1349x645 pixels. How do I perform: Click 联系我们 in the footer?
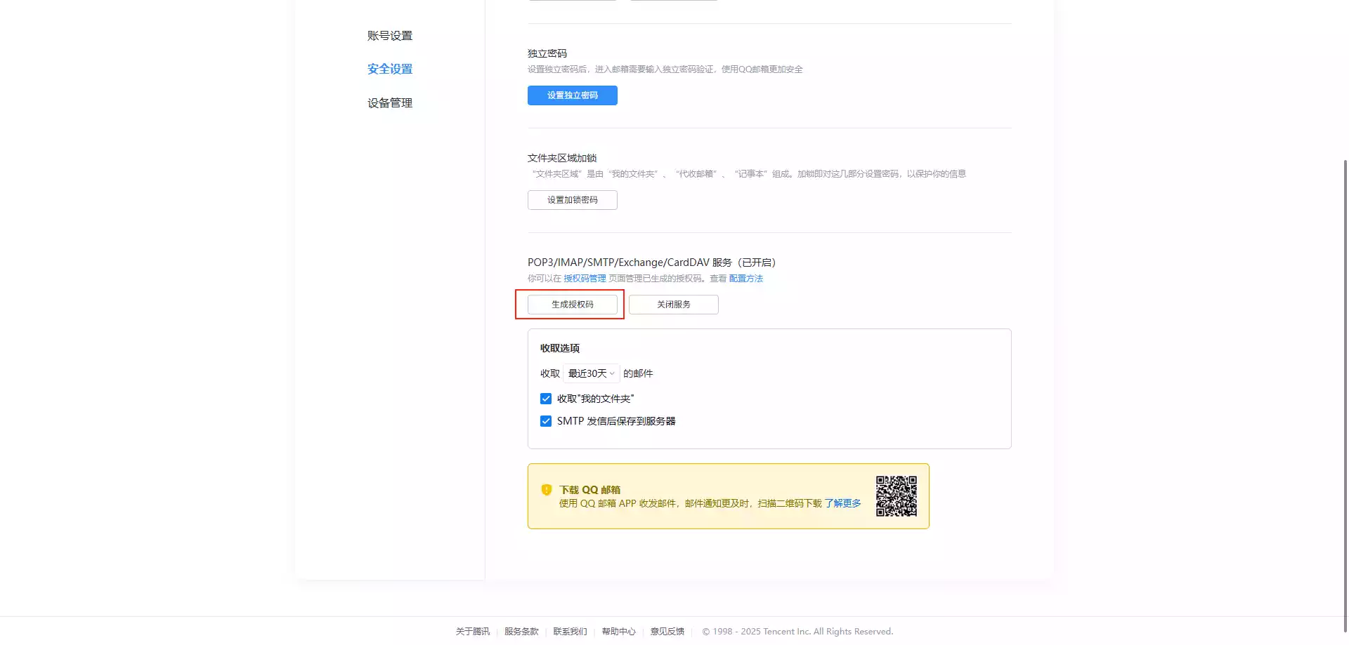tap(570, 632)
